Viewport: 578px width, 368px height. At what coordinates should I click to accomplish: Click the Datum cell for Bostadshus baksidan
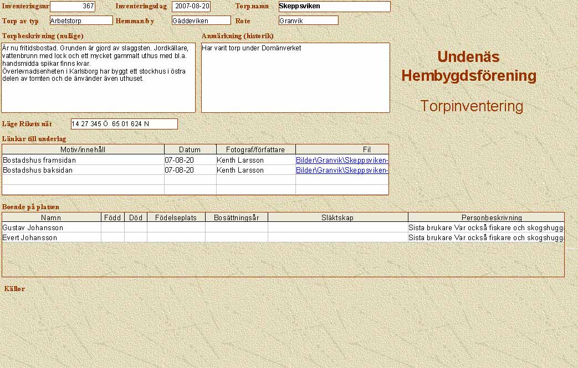click(x=190, y=170)
